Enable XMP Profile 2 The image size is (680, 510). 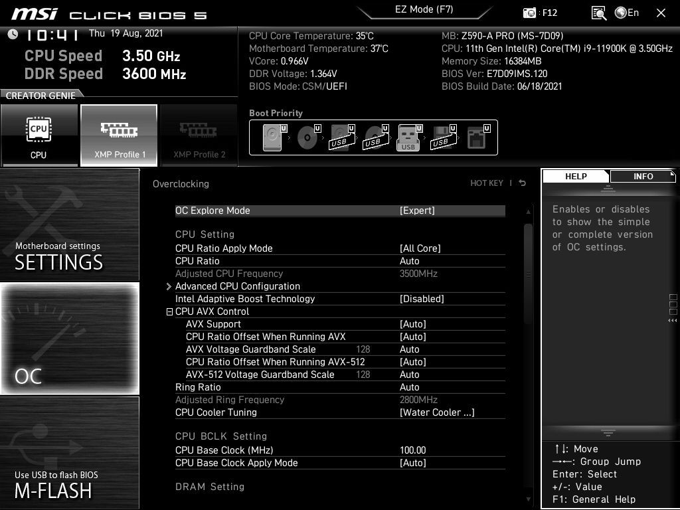tap(199, 135)
